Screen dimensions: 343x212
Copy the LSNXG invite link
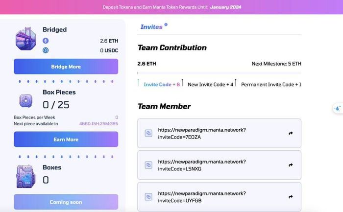148,165
